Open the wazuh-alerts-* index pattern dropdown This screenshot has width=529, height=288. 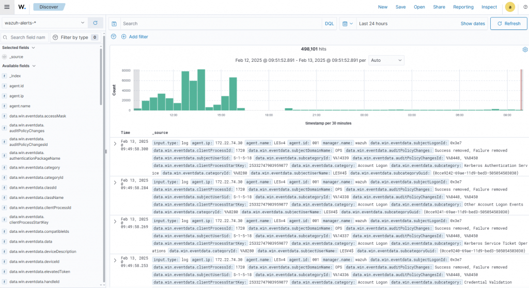pos(44,23)
